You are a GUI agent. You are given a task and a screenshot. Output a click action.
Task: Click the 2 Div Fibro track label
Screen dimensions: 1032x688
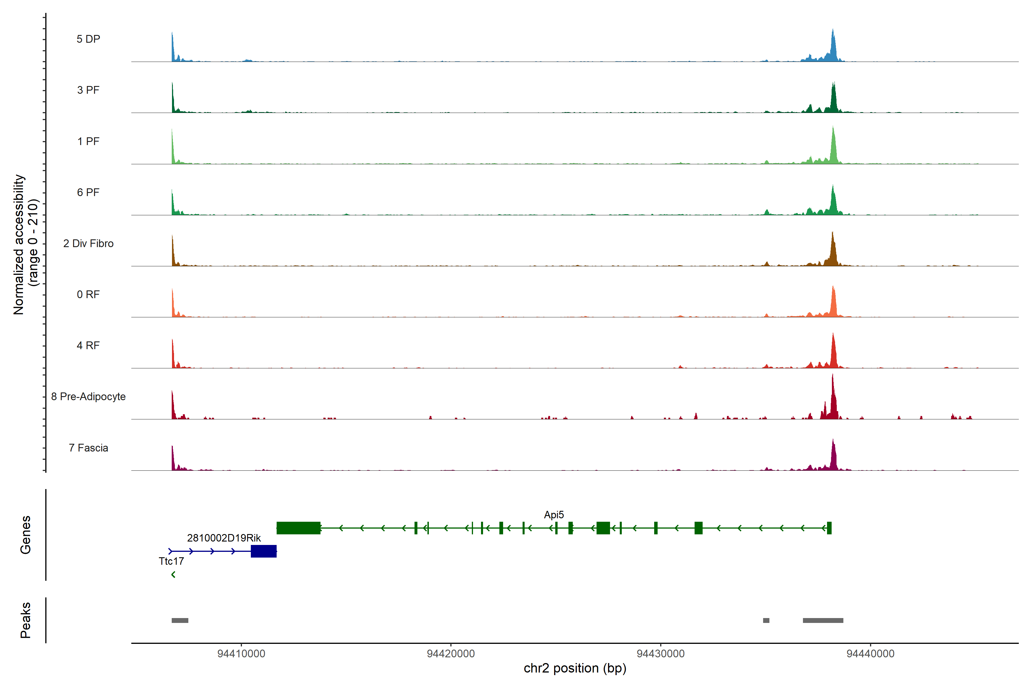[x=88, y=243]
